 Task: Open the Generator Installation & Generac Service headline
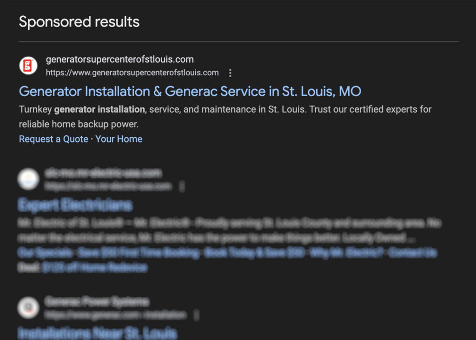click(x=190, y=91)
